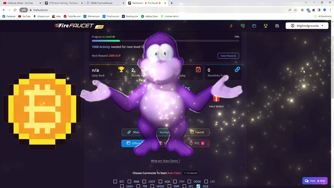
Task: Click the 2050 ACP reward text
Action: click(x=115, y=56)
